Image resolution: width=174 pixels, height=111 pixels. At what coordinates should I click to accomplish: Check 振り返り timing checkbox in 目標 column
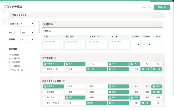[x=53, y=97]
